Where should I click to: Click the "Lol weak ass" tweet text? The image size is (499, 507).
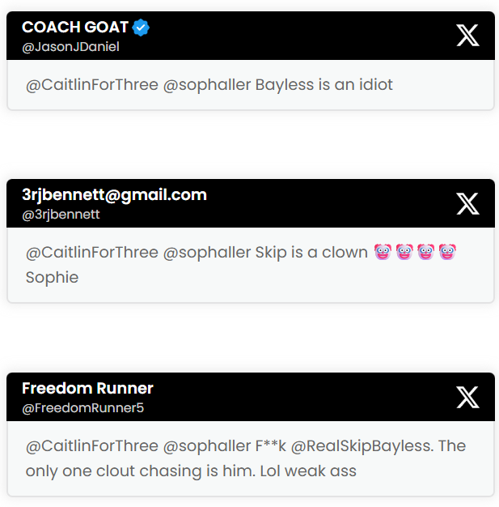point(308,471)
